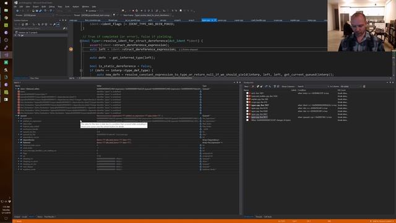Sort breakpoints by Hit Count column
Image resolution: width=396 pixels, height=223 pixels.
[x=342, y=90]
